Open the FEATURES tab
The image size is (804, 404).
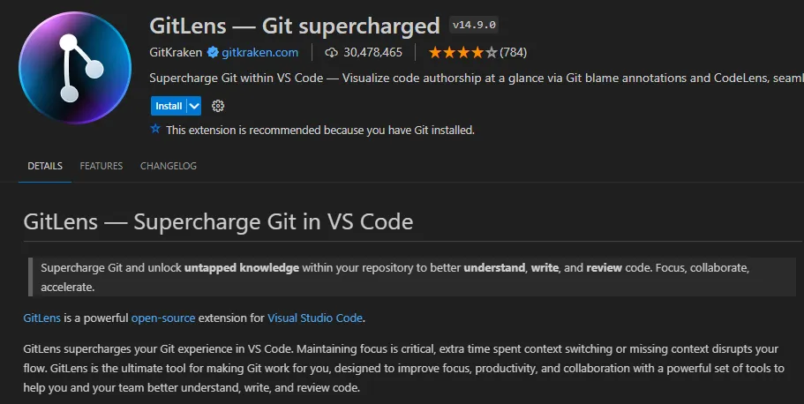click(101, 166)
